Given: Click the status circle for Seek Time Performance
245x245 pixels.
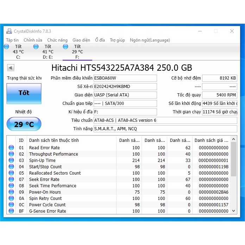Looking at the screenshot, I should [x=11, y=186].
